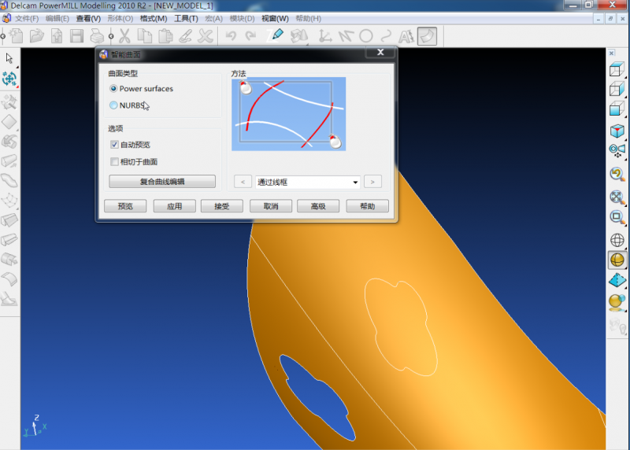Click the zoom box magnifier icon
Screen dimensions: 630x450
(x=617, y=218)
